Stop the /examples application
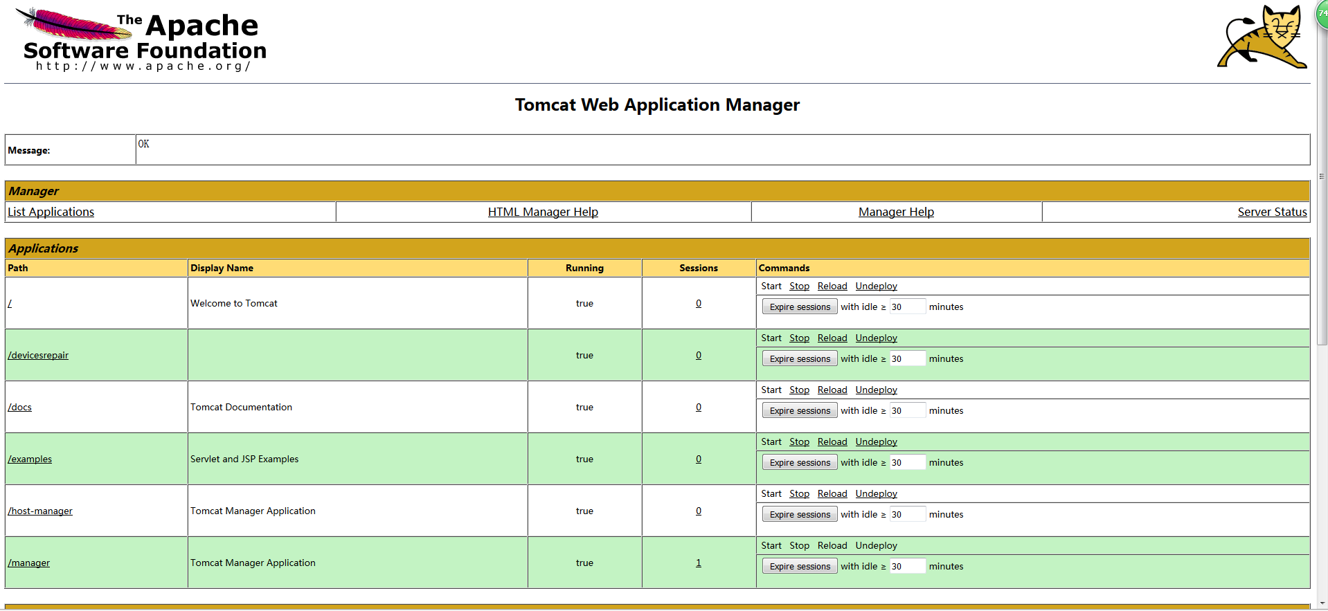Screen dimensions: 1328x611 [x=799, y=441]
